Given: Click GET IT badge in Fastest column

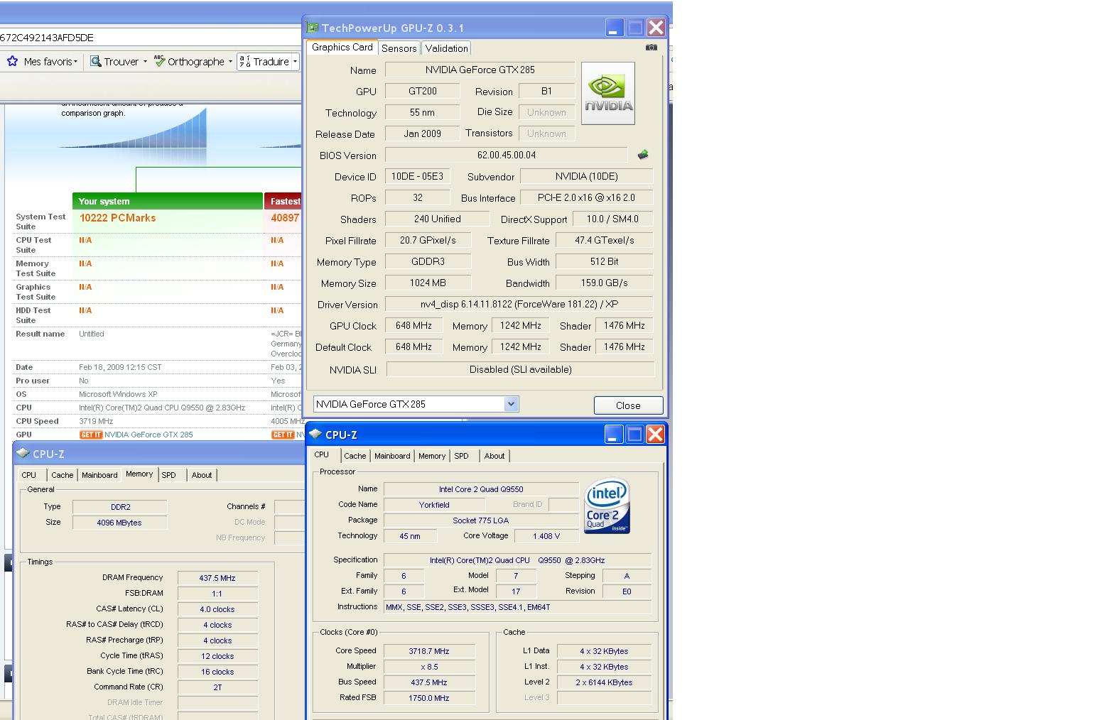Looking at the screenshot, I should [x=283, y=435].
